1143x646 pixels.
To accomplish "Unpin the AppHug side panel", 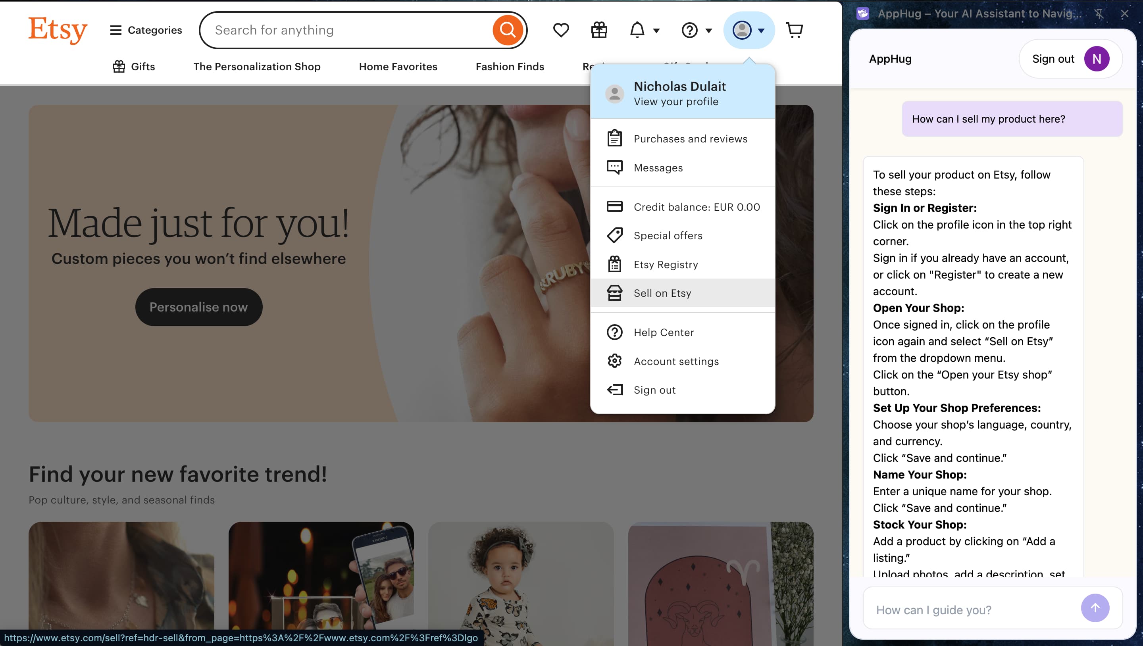I will tap(1099, 14).
